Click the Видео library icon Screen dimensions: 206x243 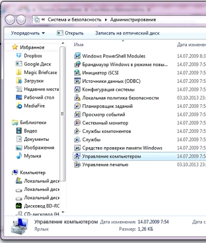tap(19, 131)
